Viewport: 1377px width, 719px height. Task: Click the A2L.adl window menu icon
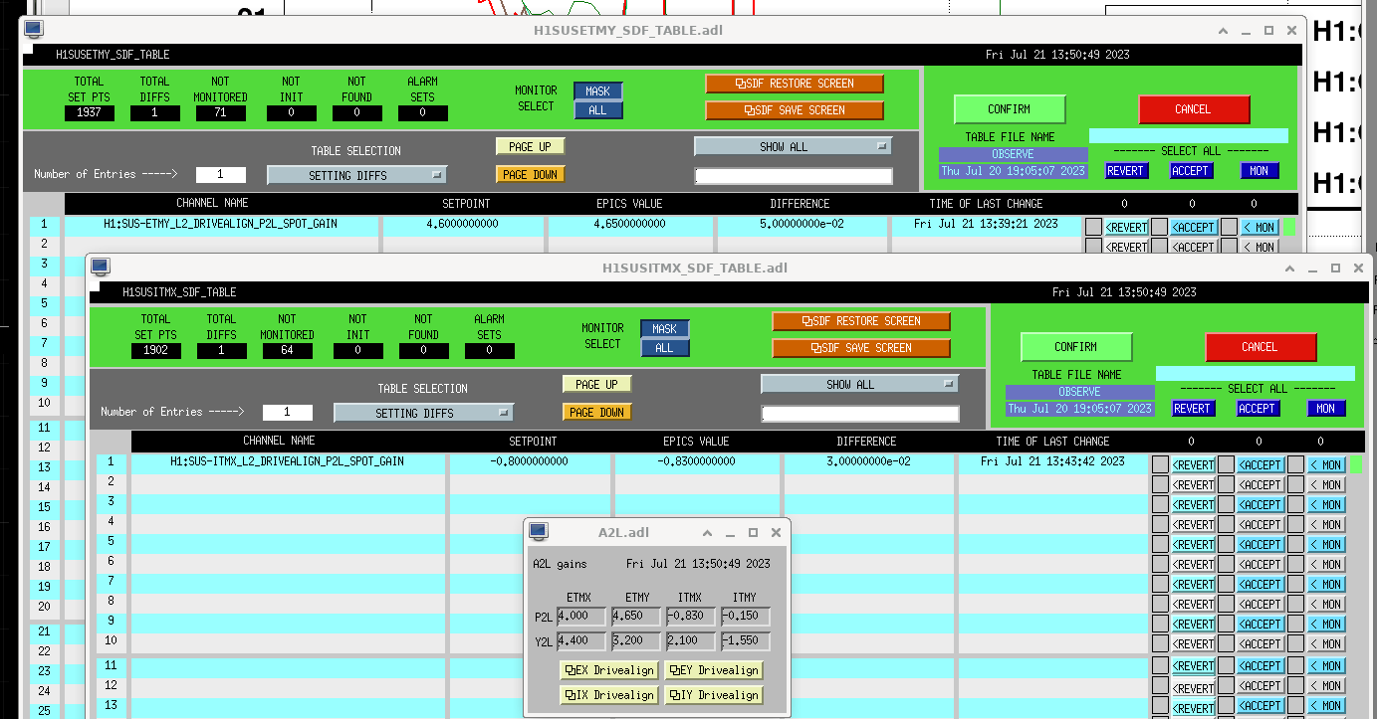click(x=539, y=532)
